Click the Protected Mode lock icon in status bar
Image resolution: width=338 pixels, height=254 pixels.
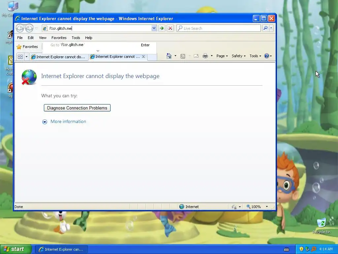(234, 207)
